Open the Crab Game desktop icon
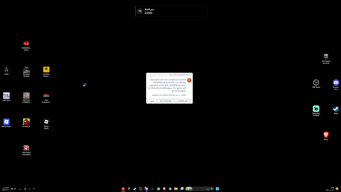341x192 pixels. pyautogui.click(x=6, y=97)
